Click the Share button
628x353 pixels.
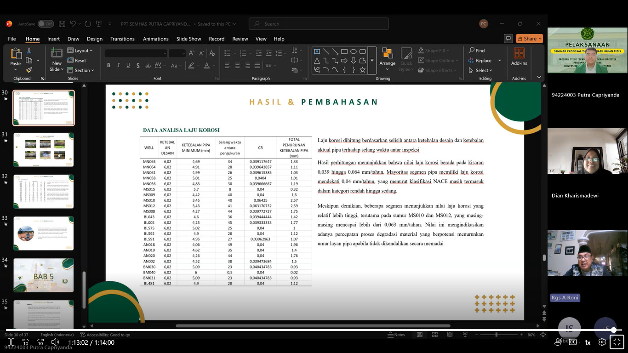click(529, 39)
